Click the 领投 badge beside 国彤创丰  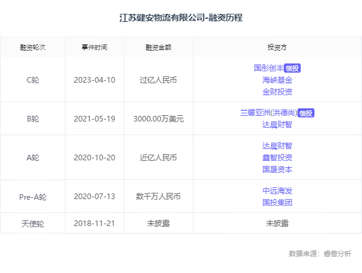(x=292, y=68)
